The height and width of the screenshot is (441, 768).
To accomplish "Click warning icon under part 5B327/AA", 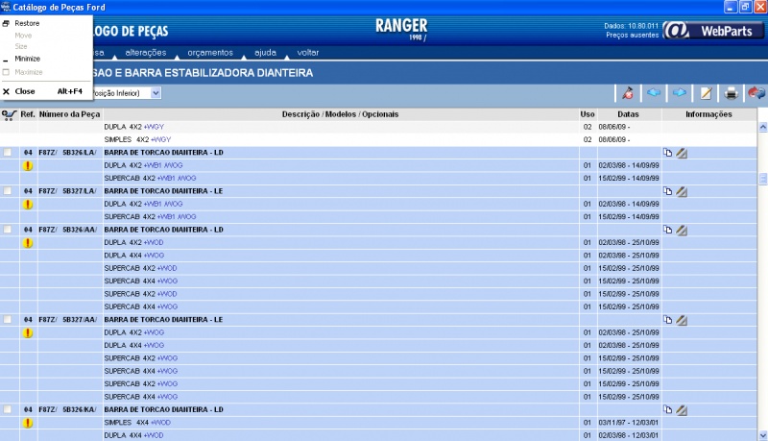I will tap(28, 332).
